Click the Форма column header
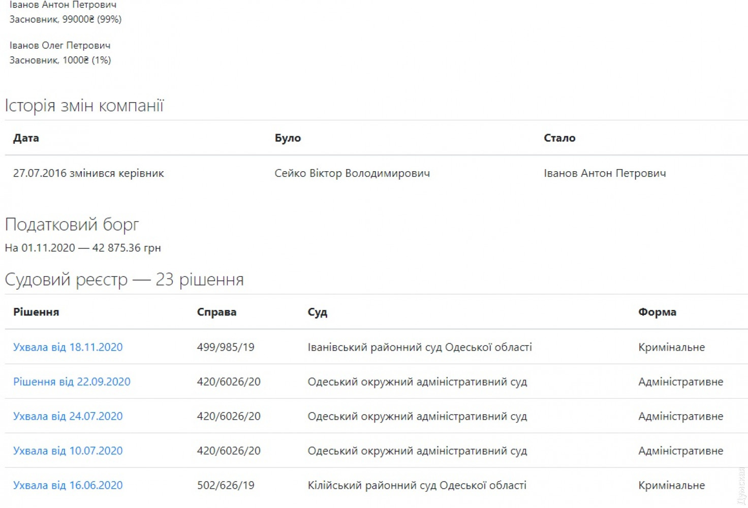 pos(657,312)
